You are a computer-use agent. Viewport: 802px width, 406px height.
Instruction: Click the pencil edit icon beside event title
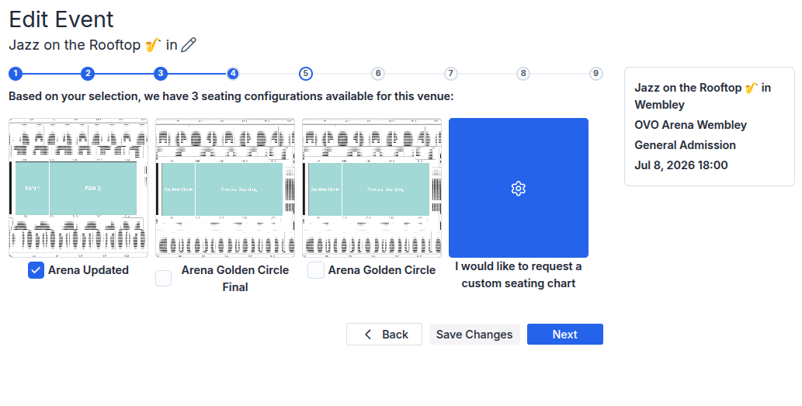pyautogui.click(x=189, y=45)
